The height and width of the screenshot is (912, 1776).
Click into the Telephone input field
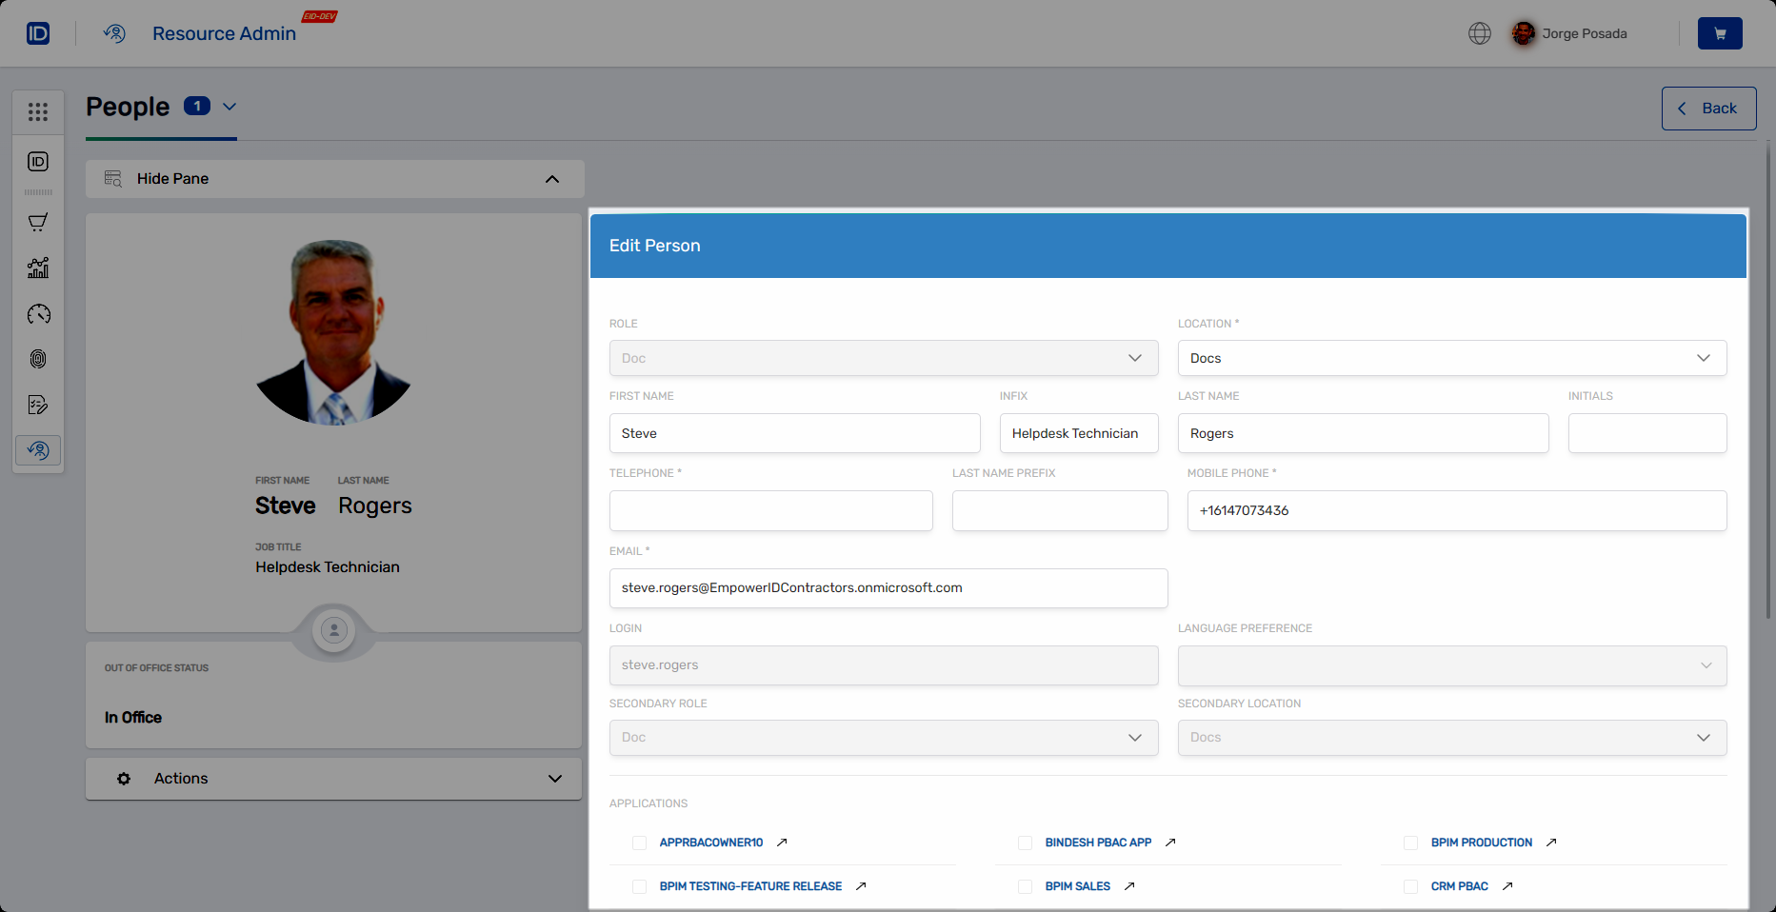(770, 510)
